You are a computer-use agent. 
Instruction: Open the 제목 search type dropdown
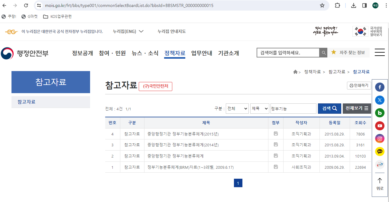[259, 109]
